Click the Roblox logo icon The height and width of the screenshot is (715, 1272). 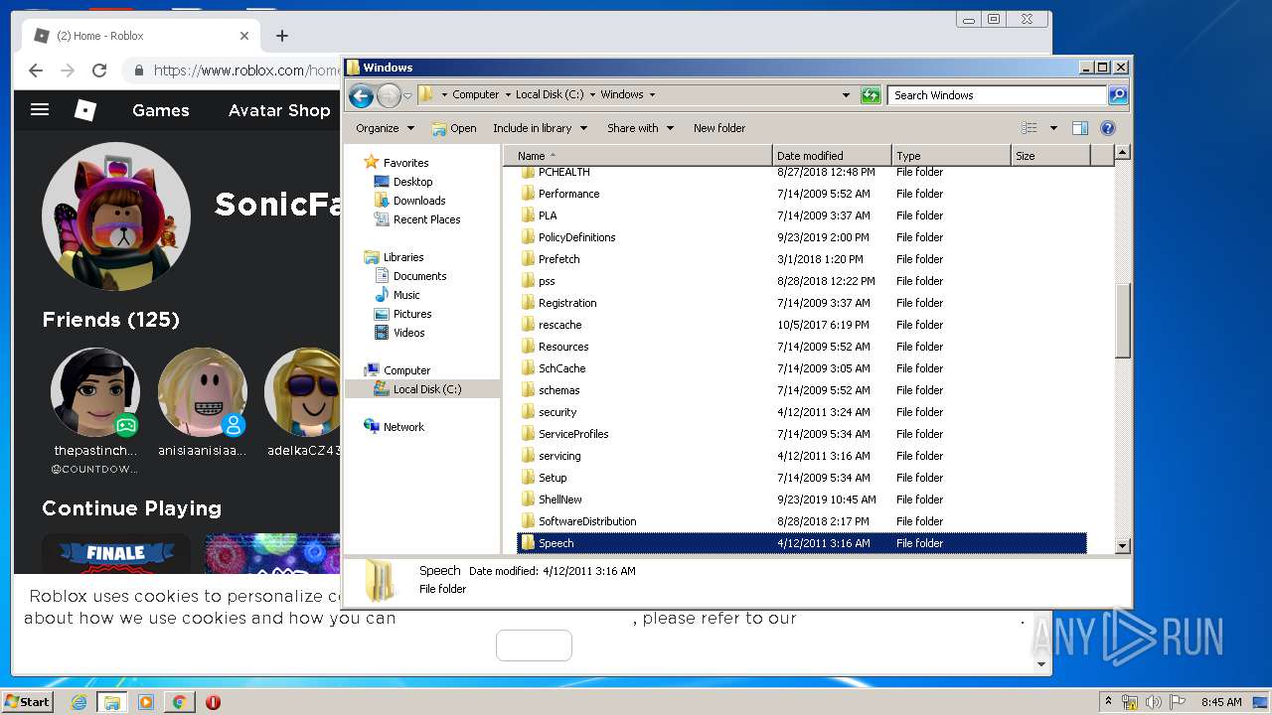[x=85, y=110]
